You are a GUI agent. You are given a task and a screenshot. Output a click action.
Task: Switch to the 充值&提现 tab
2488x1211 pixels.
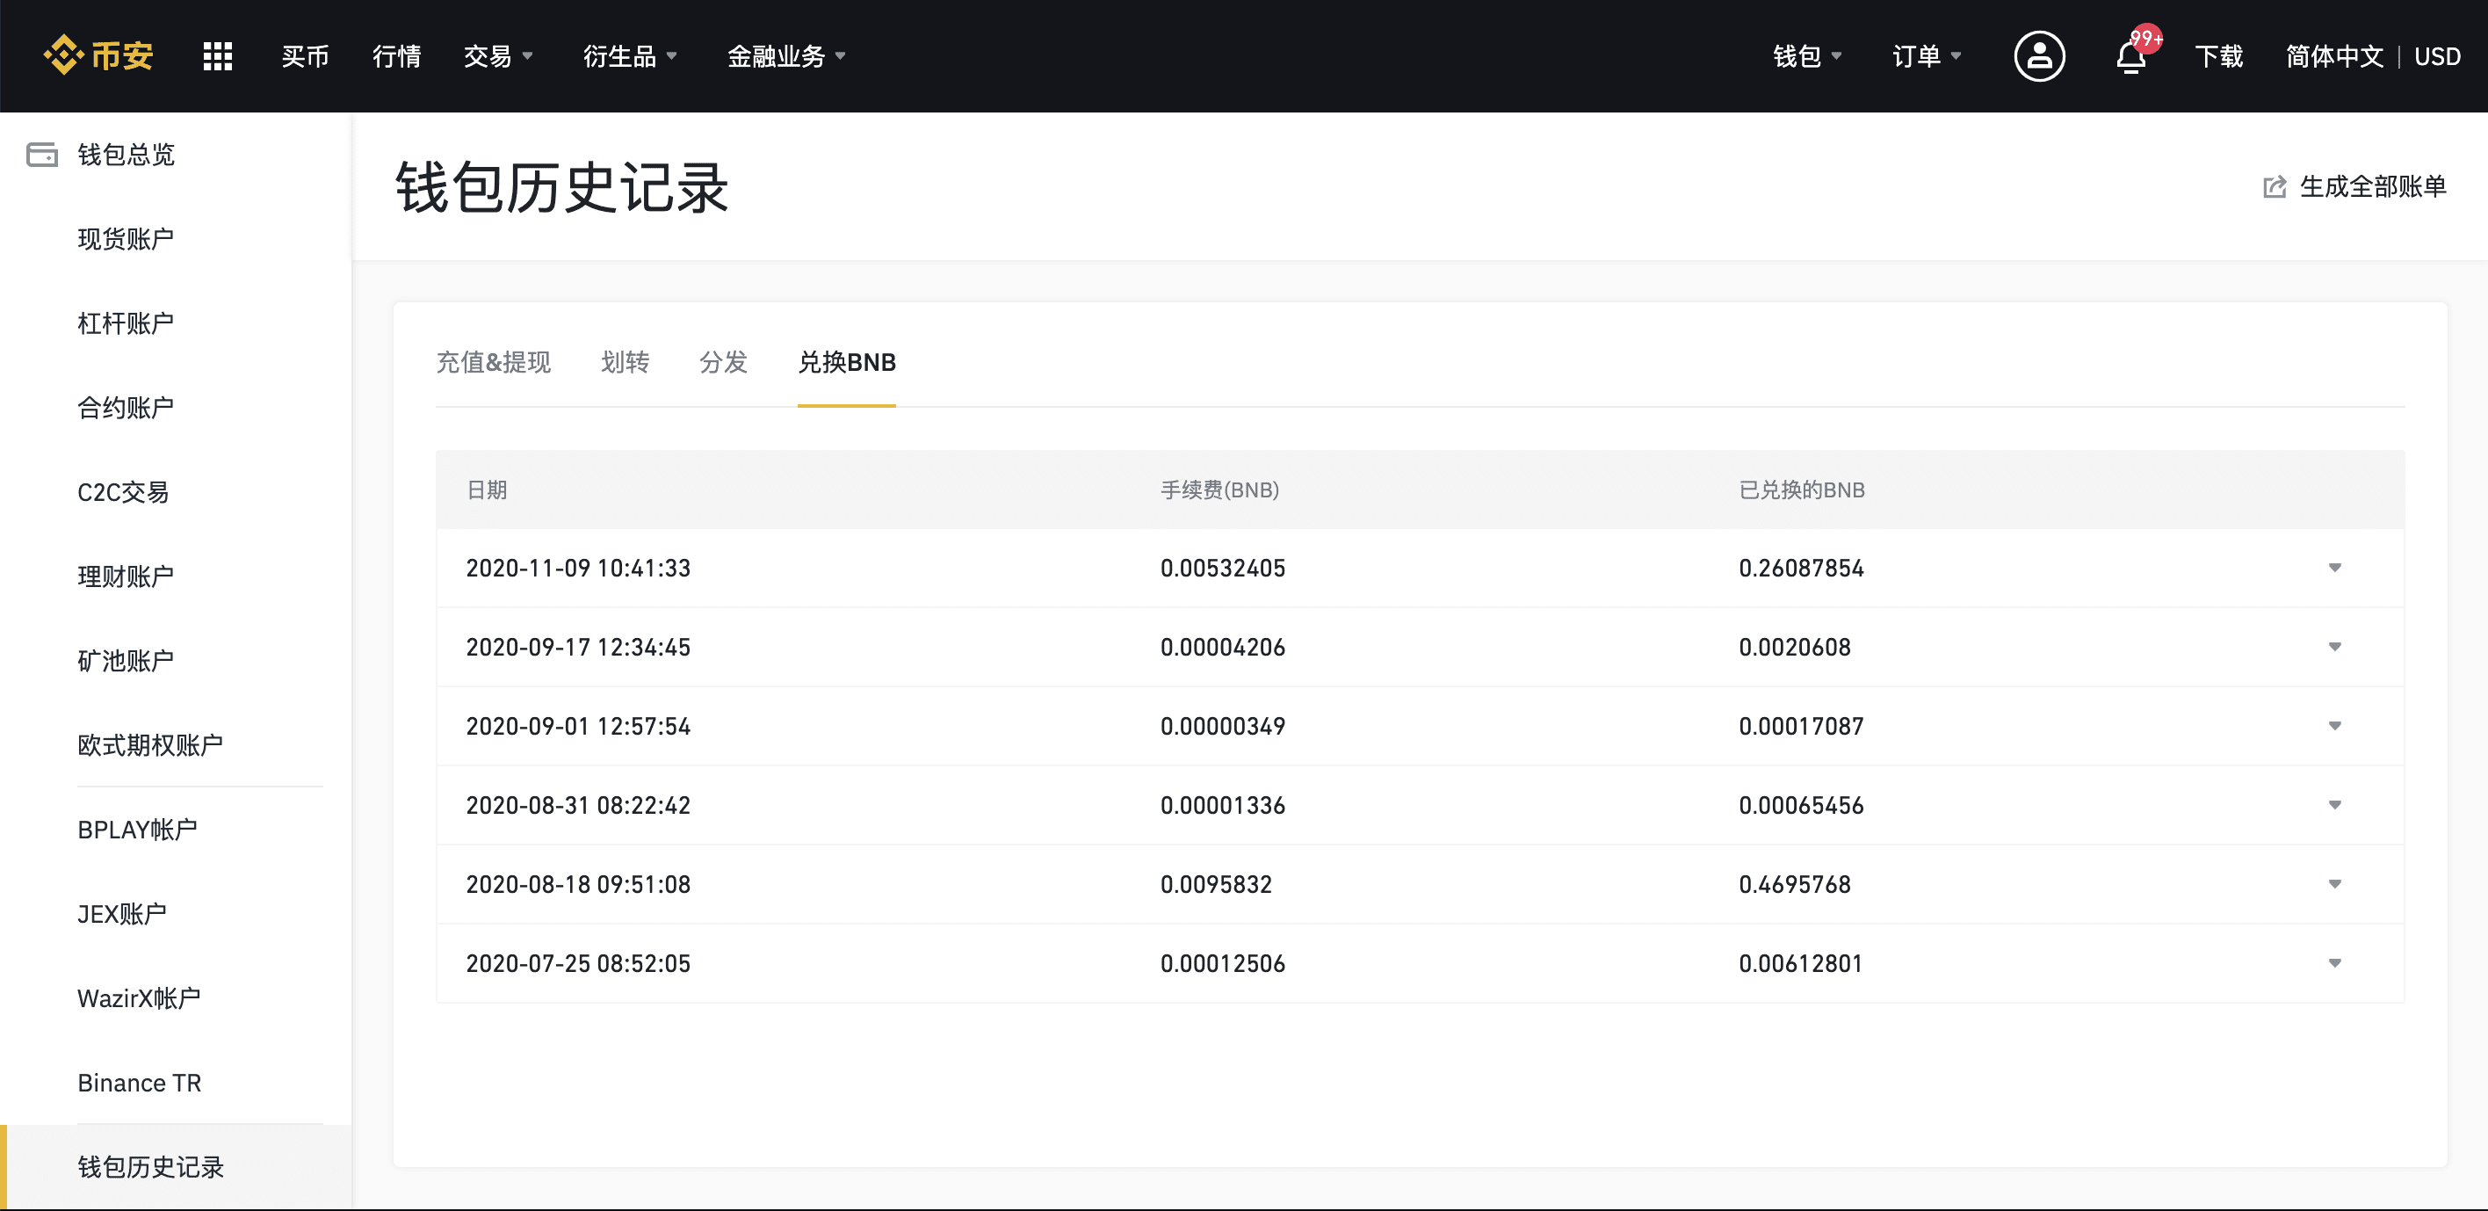(494, 362)
